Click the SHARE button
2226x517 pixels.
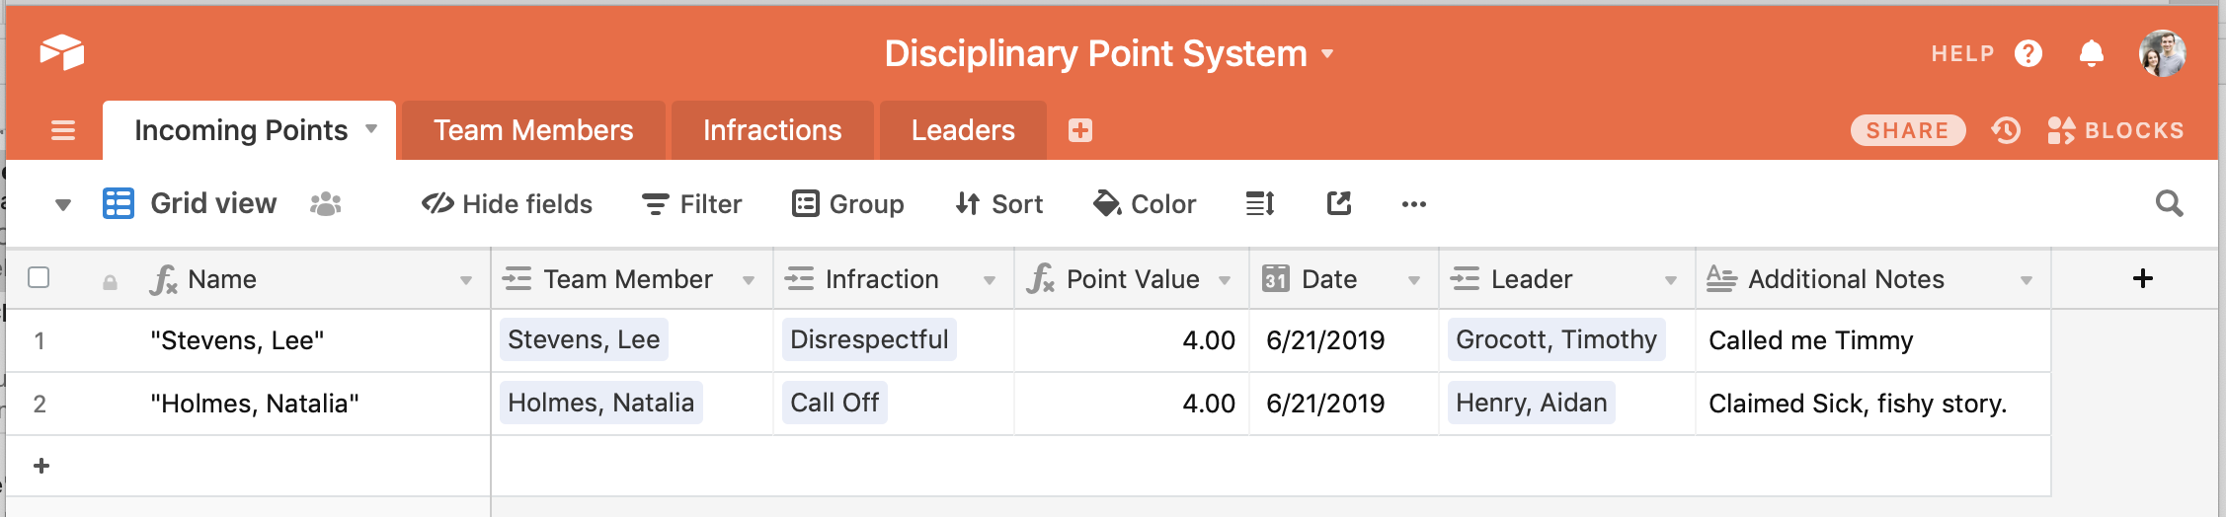click(1908, 130)
